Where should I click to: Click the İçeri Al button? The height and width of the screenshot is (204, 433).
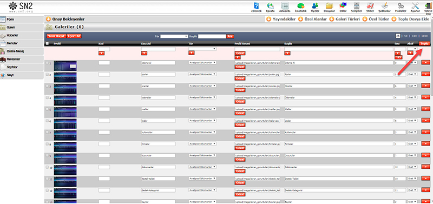point(74,36)
